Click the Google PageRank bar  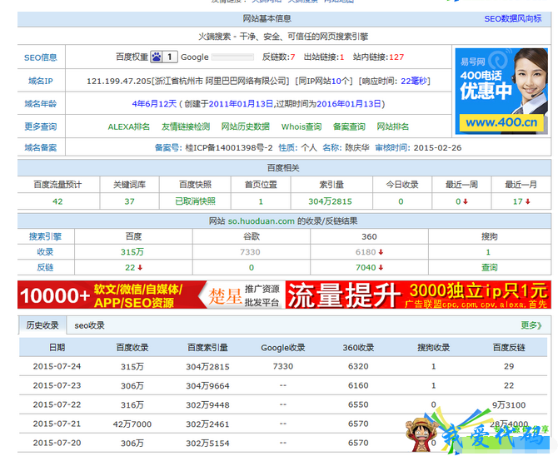pyautogui.click(x=232, y=57)
